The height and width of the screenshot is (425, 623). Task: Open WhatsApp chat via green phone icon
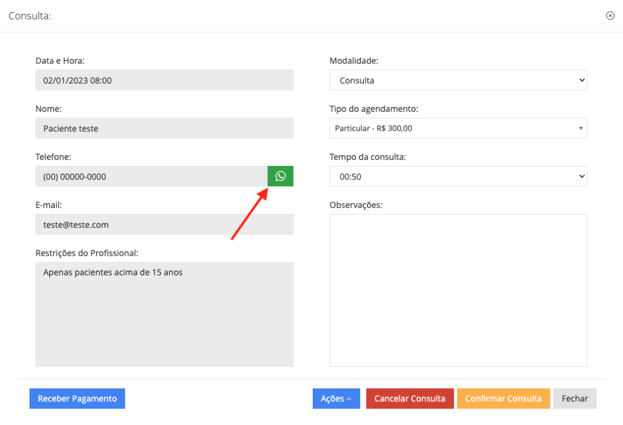pos(280,176)
